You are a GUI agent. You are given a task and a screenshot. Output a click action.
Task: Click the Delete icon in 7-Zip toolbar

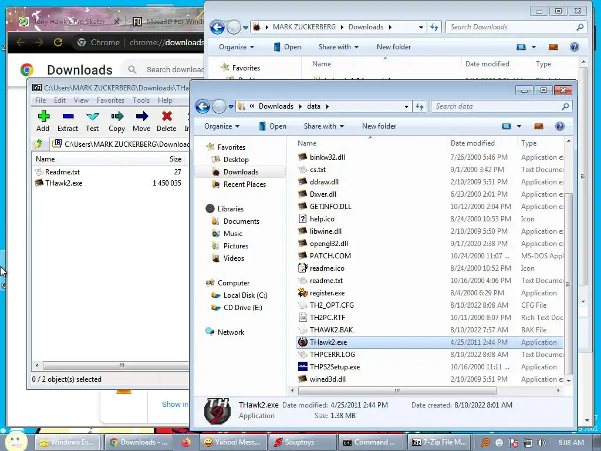click(167, 116)
